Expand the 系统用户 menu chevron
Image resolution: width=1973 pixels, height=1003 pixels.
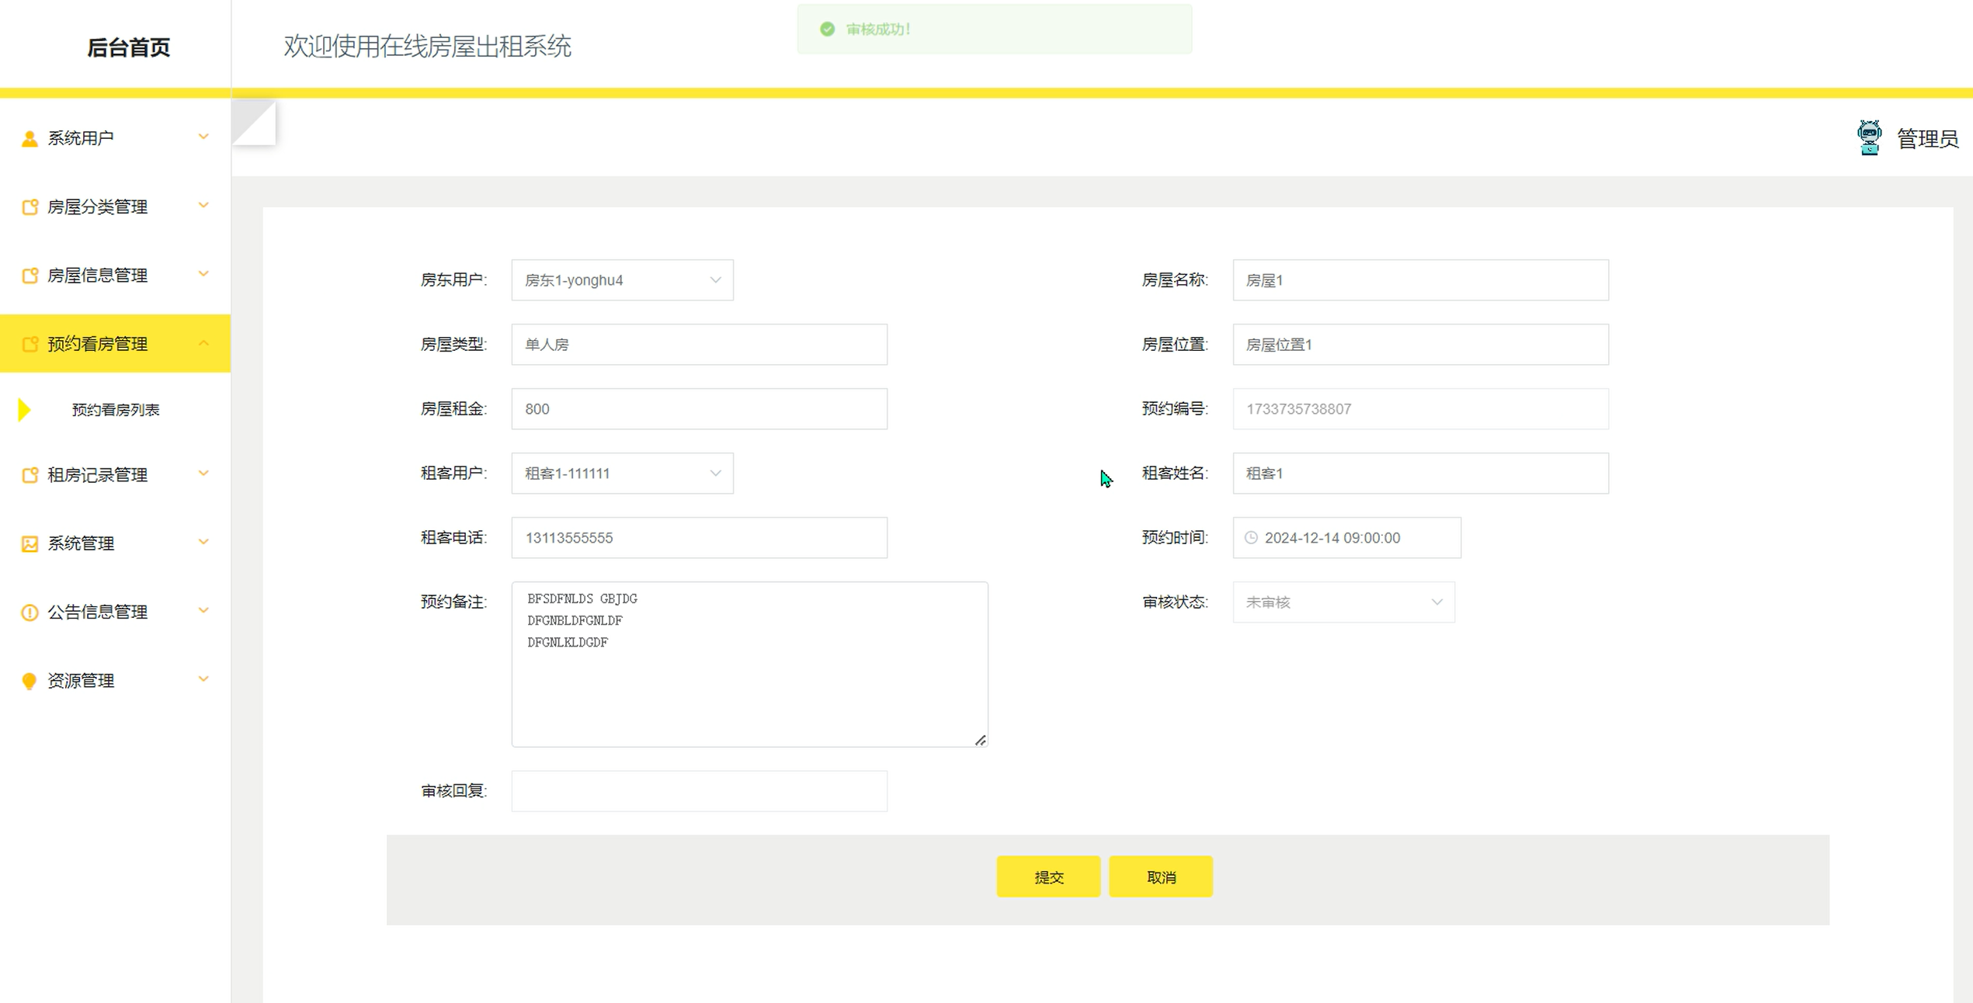pos(203,137)
